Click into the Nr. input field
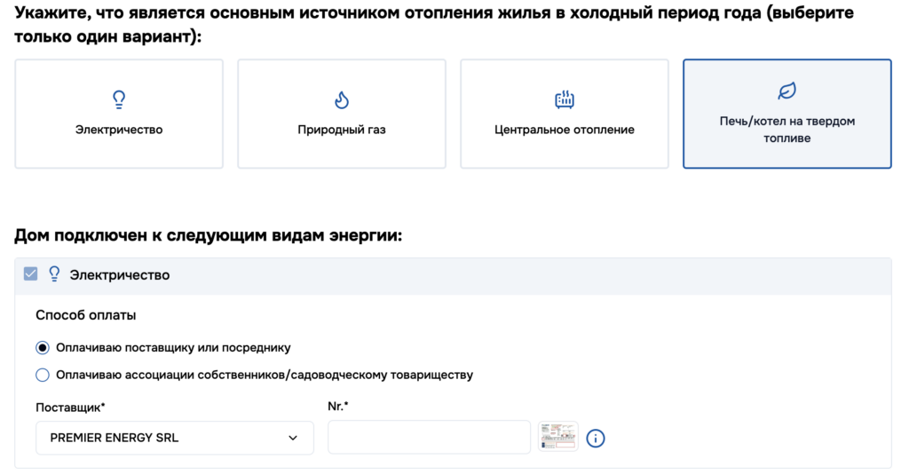 pyautogui.click(x=429, y=438)
